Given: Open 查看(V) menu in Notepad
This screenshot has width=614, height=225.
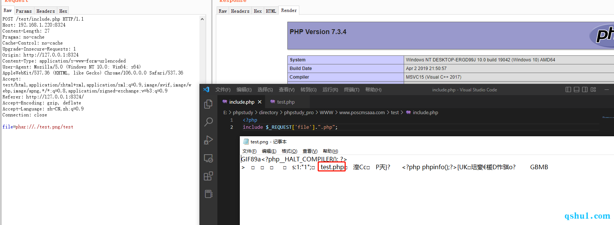Looking at the screenshot, I should point(310,151).
